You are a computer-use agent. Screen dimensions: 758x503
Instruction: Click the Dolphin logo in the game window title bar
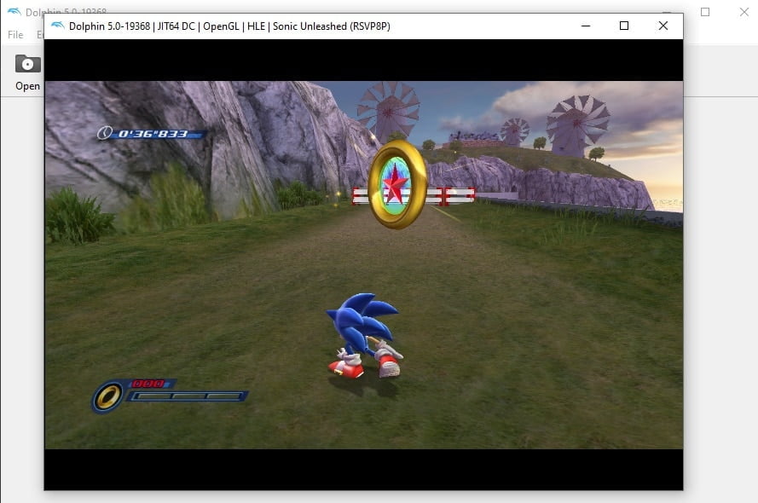(x=57, y=26)
